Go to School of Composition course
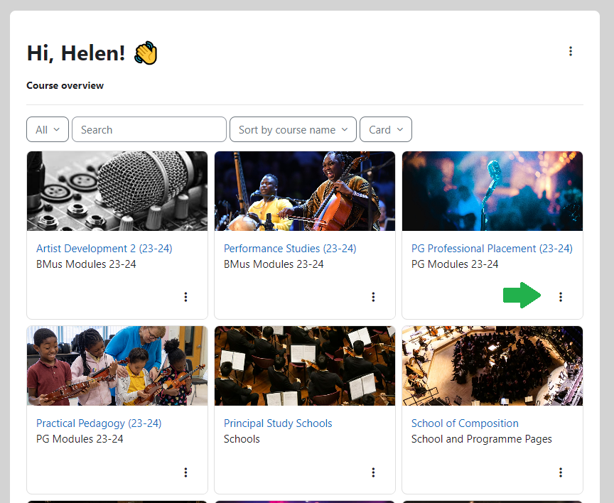 click(x=465, y=423)
